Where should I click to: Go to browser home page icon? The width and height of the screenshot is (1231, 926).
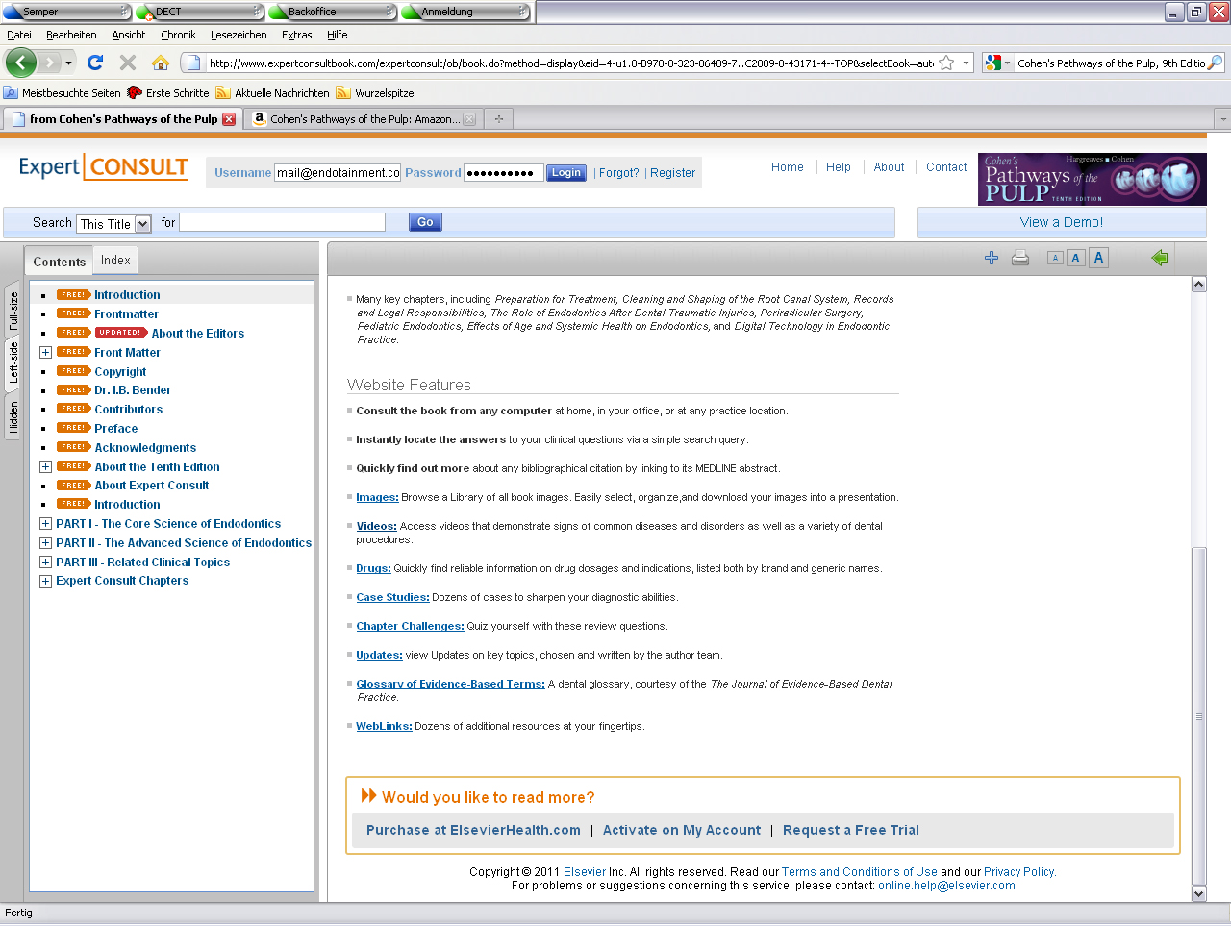160,63
